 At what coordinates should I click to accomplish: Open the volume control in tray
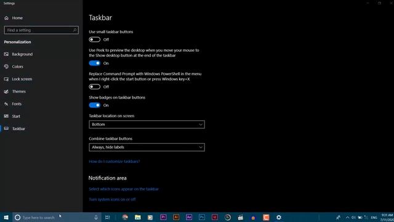(353, 218)
